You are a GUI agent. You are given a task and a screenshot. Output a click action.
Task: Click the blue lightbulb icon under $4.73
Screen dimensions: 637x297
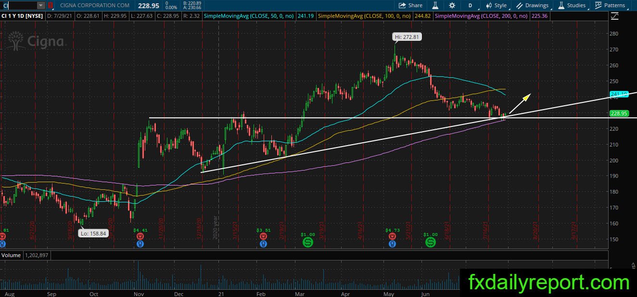393,244
